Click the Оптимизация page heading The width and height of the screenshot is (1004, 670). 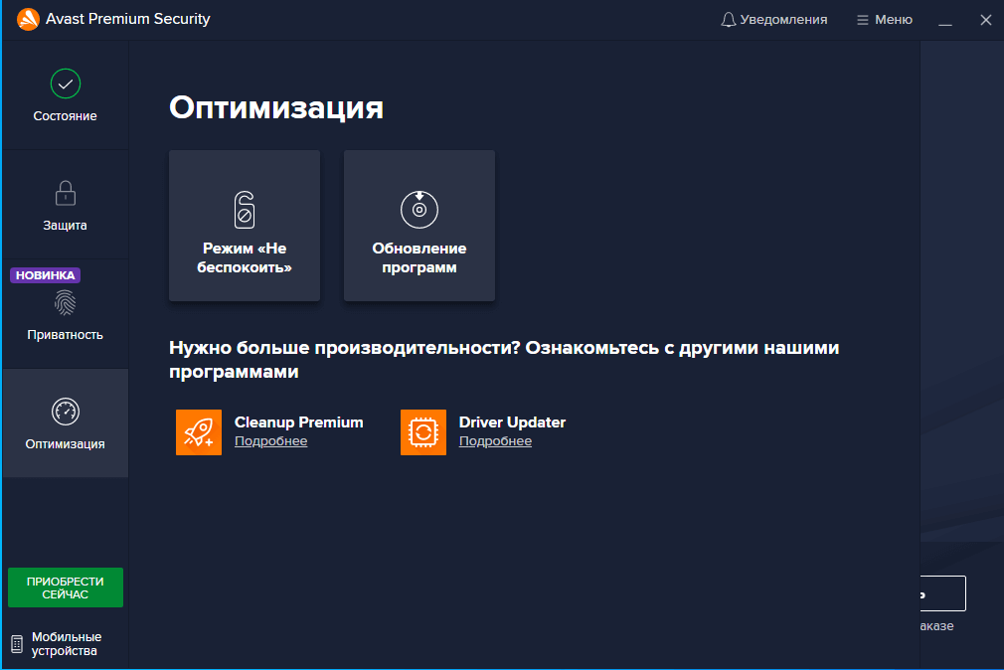coord(276,107)
